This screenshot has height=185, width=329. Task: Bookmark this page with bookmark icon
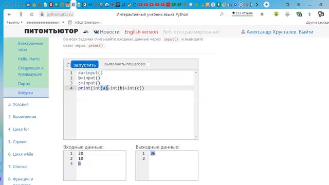[x=262, y=14]
